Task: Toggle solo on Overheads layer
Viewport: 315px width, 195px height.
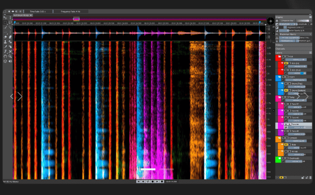Action: click(x=283, y=158)
